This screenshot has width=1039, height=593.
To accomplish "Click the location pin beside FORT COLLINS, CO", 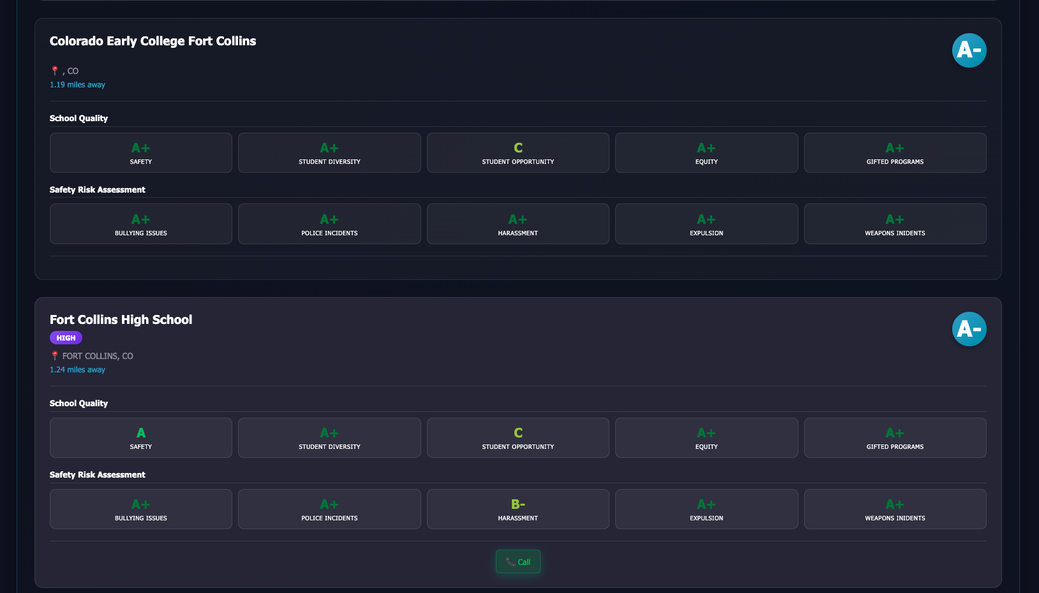I will (x=55, y=356).
